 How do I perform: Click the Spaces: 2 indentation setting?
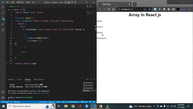pyautogui.click(x=52, y=102)
